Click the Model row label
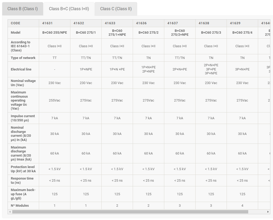The image size is (273, 220). (x=15, y=33)
